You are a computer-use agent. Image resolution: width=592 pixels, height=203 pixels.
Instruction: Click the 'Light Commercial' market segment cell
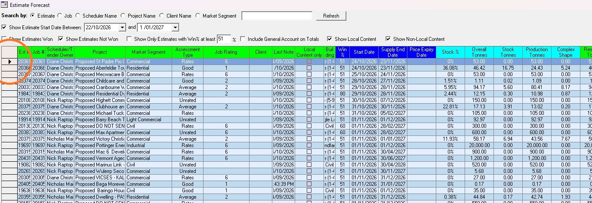[148, 120]
